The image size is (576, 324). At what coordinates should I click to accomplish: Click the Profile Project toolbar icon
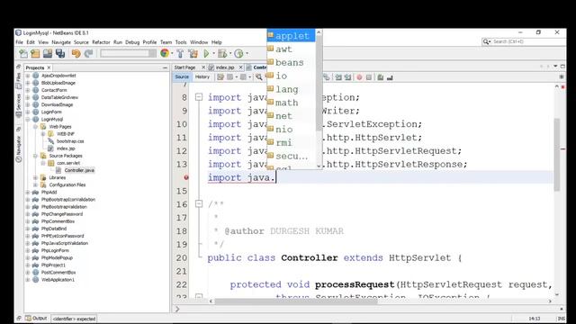238,54
